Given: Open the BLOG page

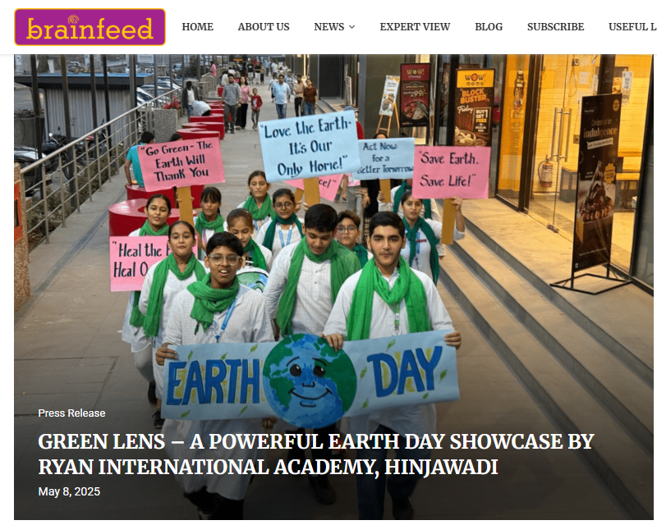Looking at the screenshot, I should [x=489, y=27].
